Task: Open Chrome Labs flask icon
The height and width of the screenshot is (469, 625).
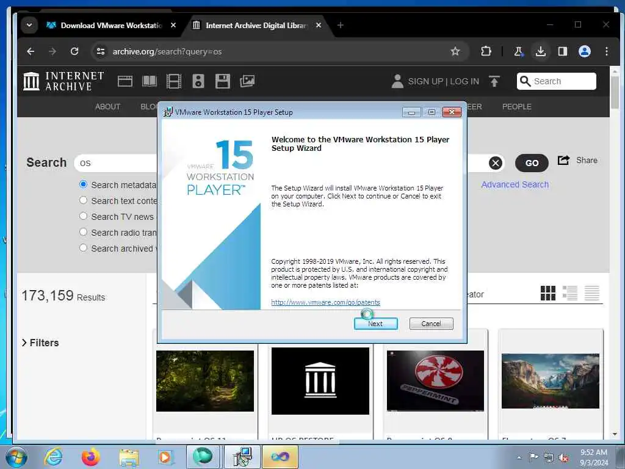Action: (518, 51)
